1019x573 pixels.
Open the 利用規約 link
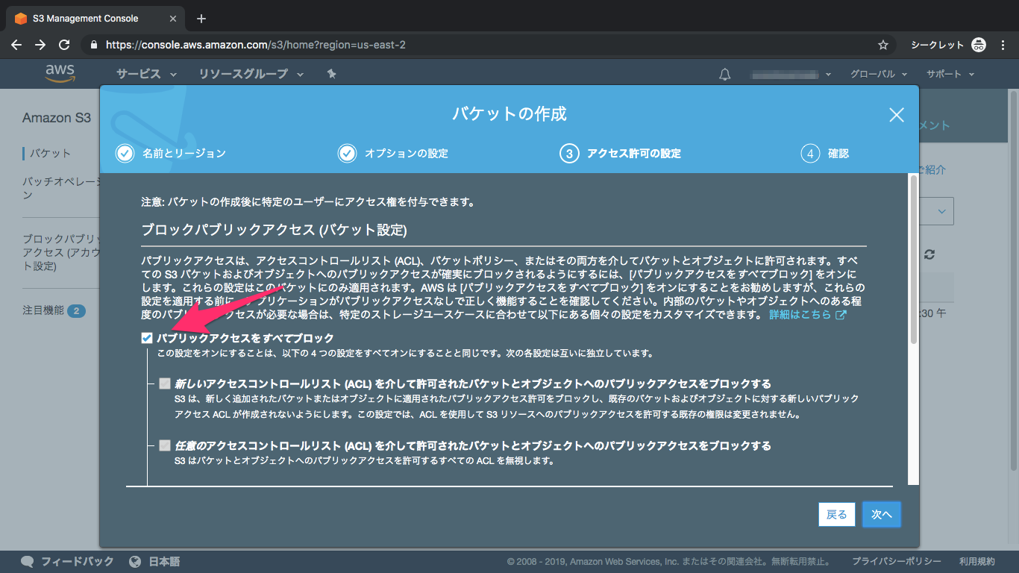[x=977, y=561]
